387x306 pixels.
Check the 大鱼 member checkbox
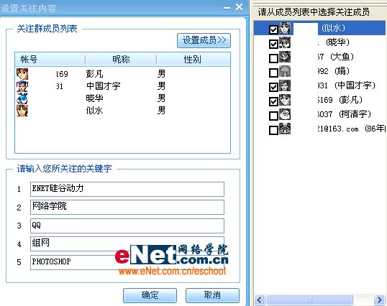(273, 58)
